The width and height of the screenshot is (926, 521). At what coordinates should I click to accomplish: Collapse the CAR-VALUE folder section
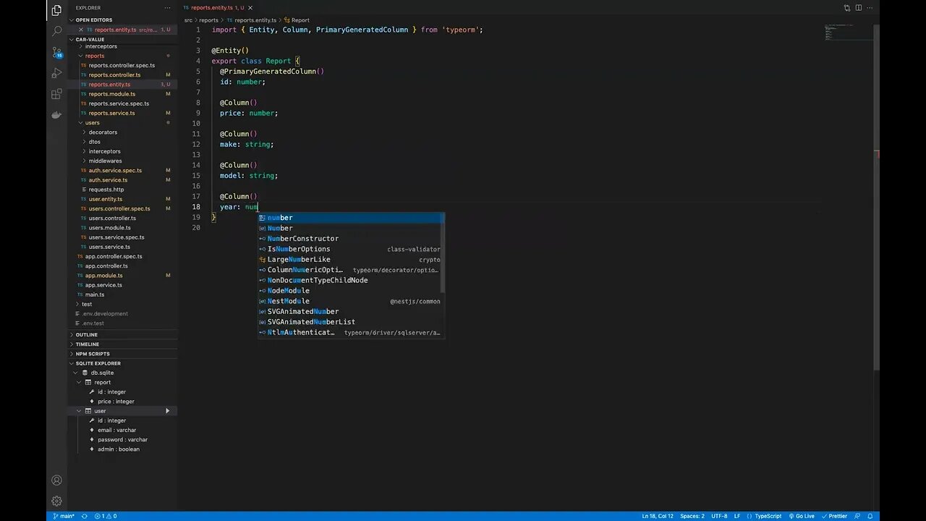(123, 40)
